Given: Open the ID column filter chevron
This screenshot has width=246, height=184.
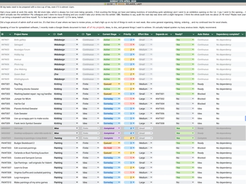Looking at the screenshot, I should pos(10,34).
